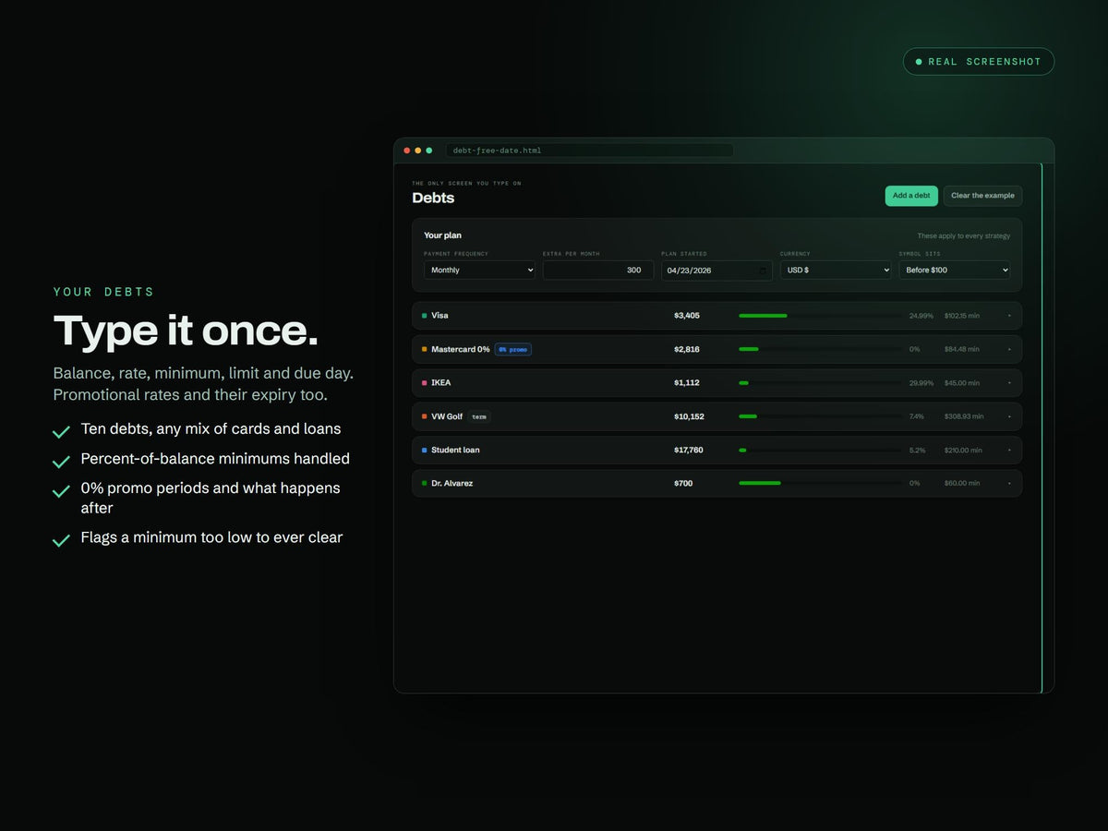Click the $3,405 Visa balance

[687, 316]
